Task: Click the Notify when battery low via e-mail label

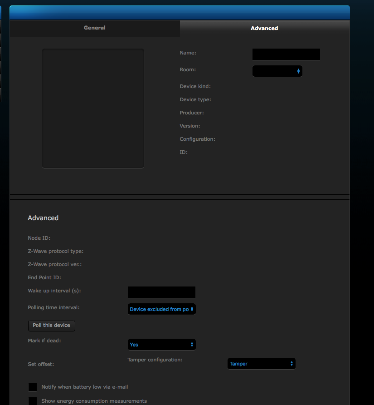Action: 85,387
